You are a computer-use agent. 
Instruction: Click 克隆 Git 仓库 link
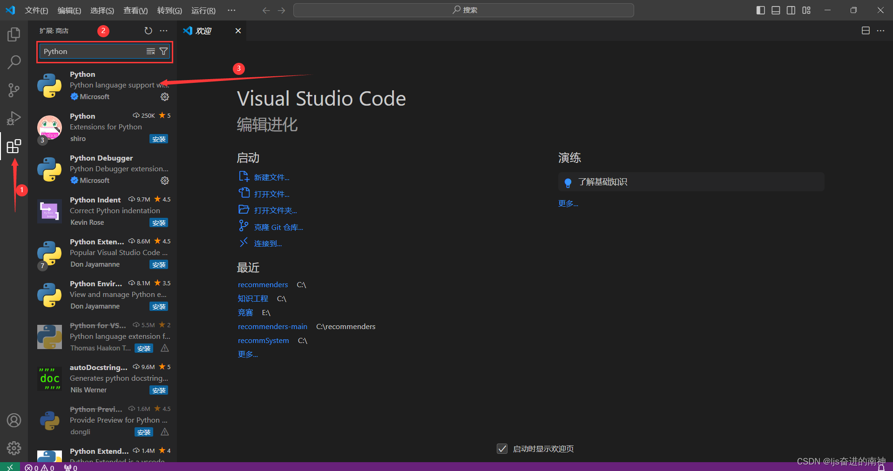pyautogui.click(x=278, y=227)
